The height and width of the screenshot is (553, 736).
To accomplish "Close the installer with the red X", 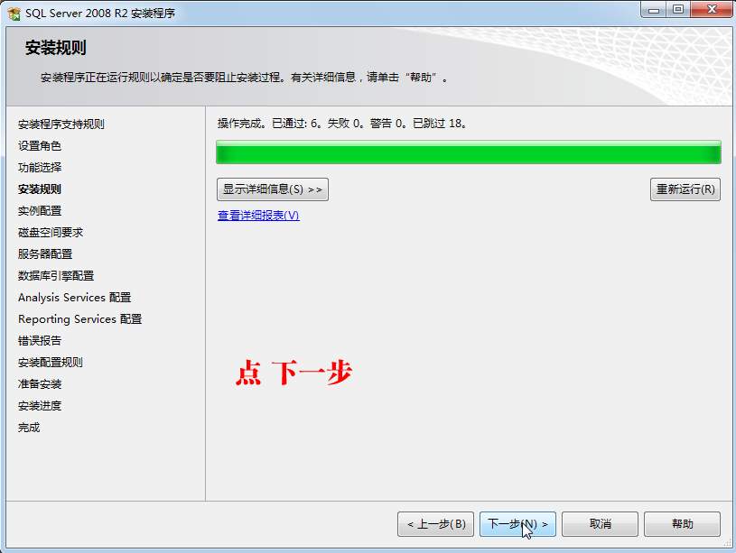I will point(712,10).
